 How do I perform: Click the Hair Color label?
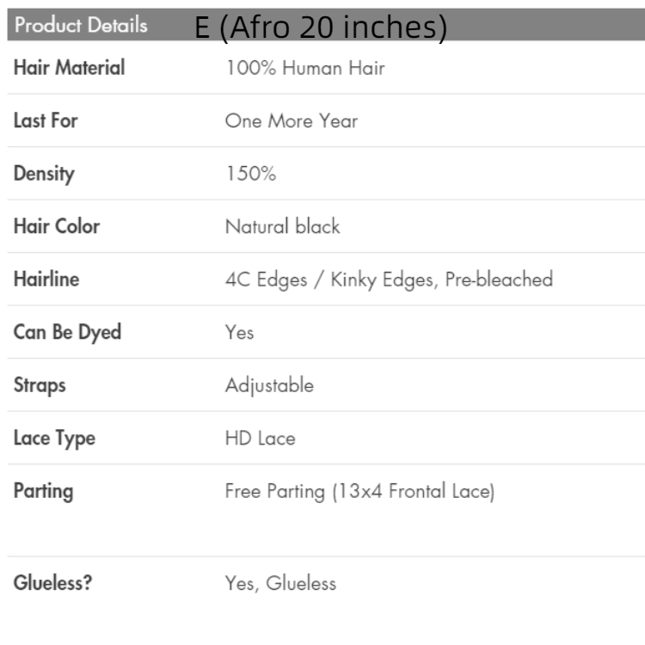coord(57,227)
